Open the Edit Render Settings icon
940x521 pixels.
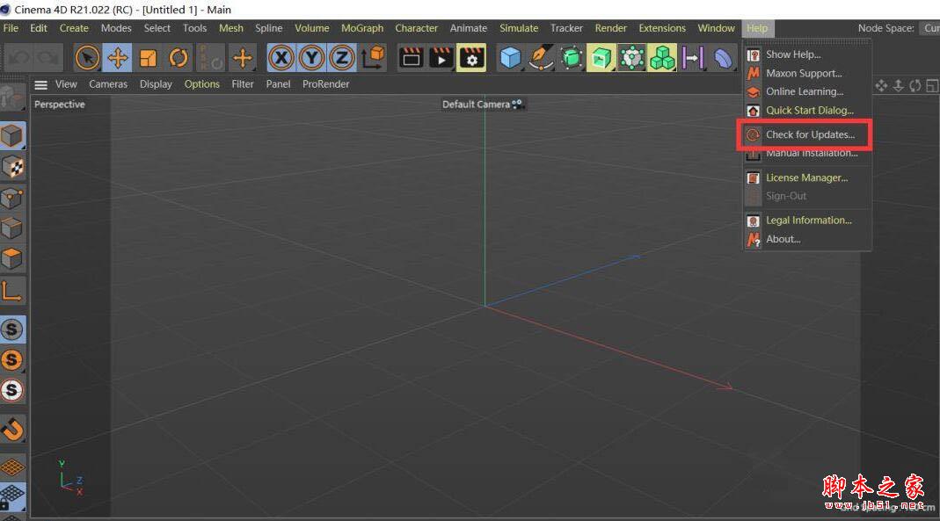[x=469, y=57]
